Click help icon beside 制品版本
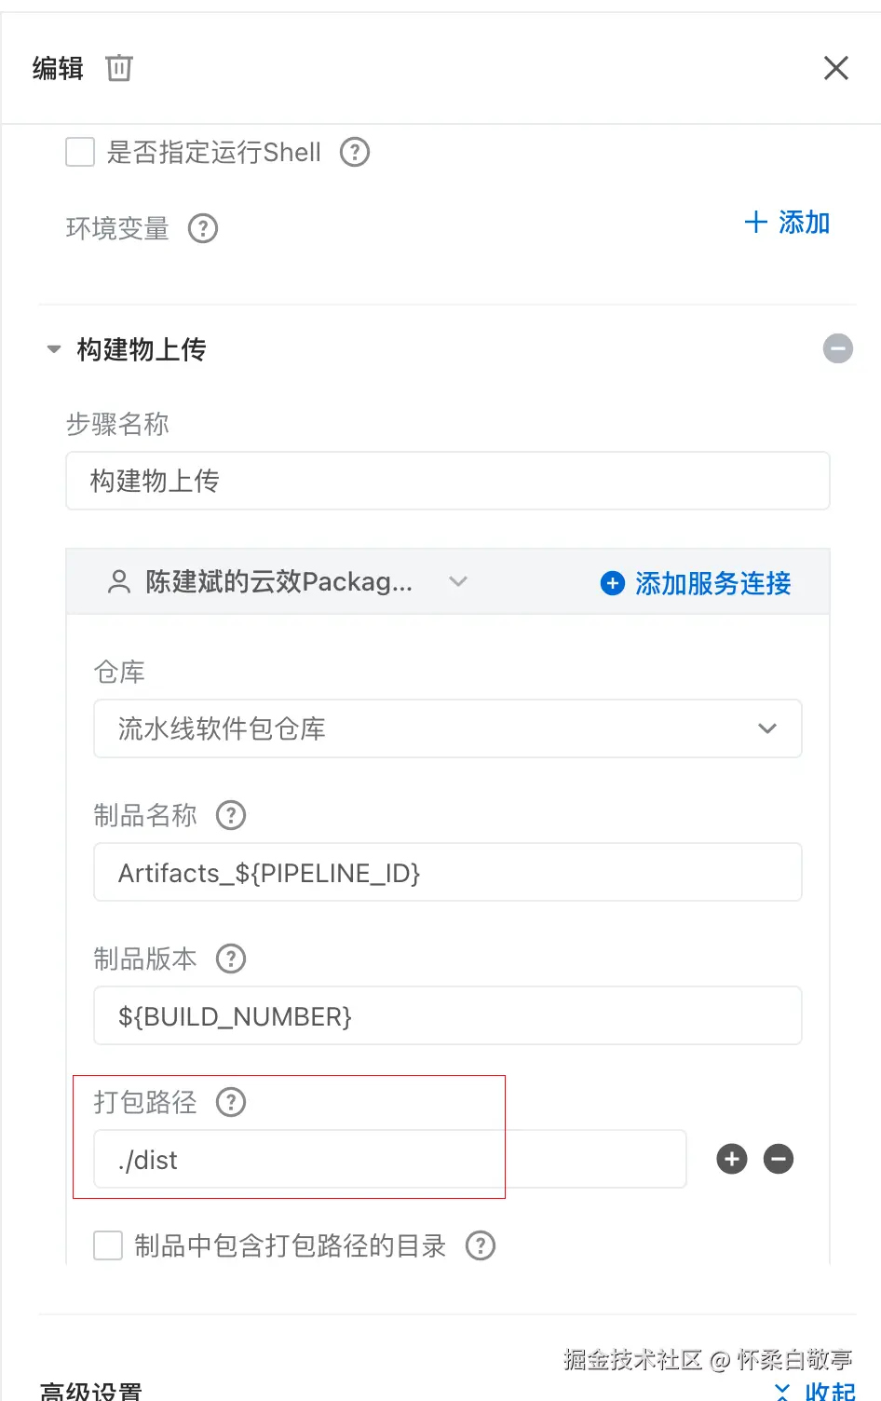Screen dimensions: 881x1401 [x=231, y=959]
